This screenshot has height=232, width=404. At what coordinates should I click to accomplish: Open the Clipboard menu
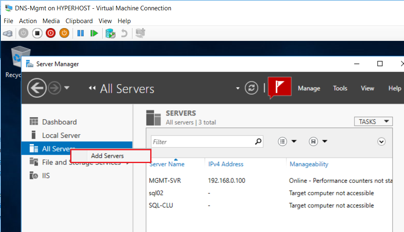click(x=79, y=21)
